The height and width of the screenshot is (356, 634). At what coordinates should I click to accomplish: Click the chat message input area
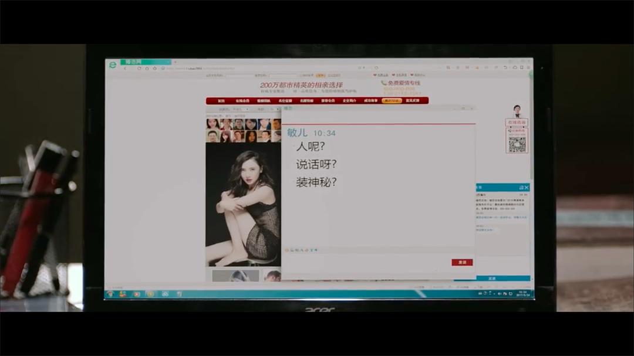[x=366, y=265]
